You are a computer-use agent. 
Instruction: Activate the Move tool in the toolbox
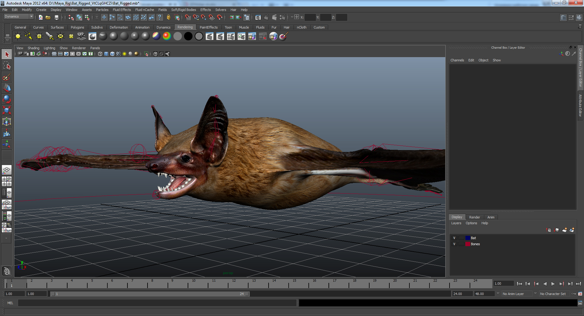coord(6,87)
